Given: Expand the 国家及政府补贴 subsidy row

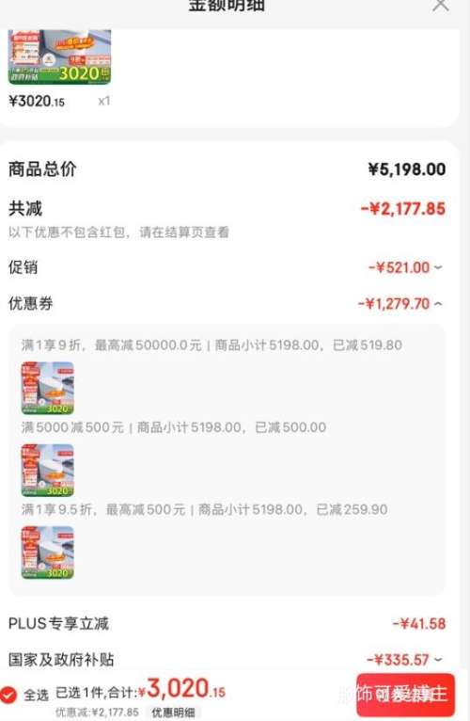Looking at the screenshot, I should 405,660.
